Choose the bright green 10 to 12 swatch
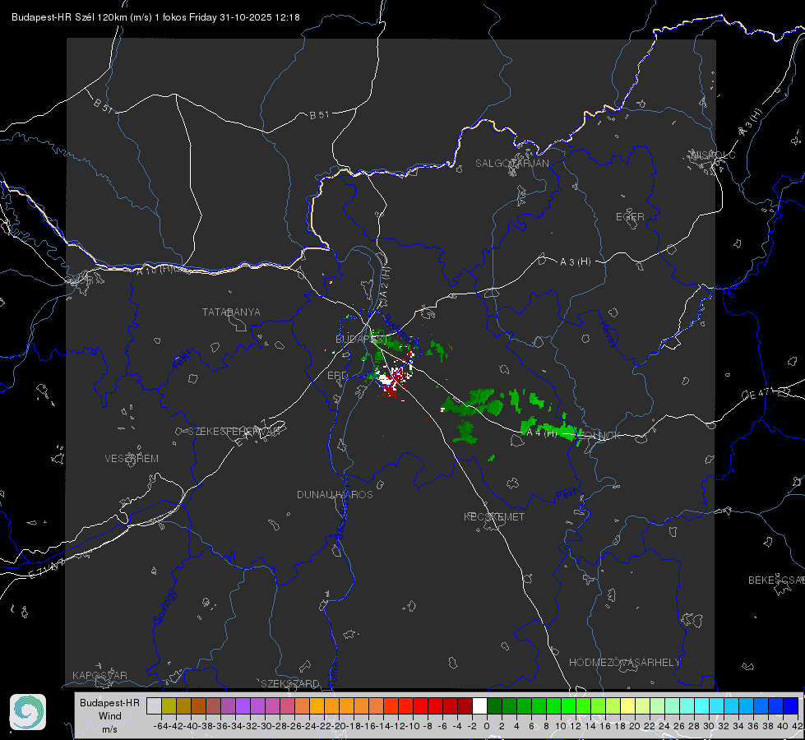805x740 pixels. tap(568, 706)
